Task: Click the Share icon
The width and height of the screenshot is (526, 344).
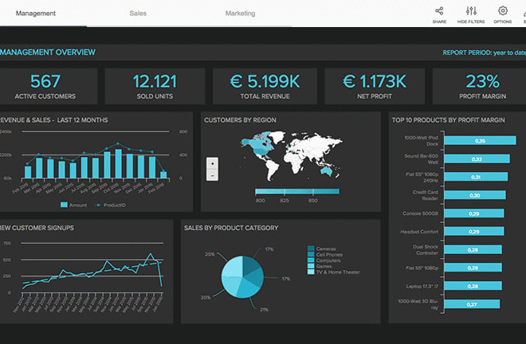Action: (438, 11)
